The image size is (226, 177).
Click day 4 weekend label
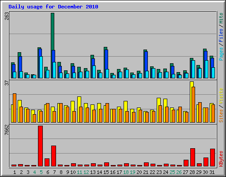pos(34,172)
